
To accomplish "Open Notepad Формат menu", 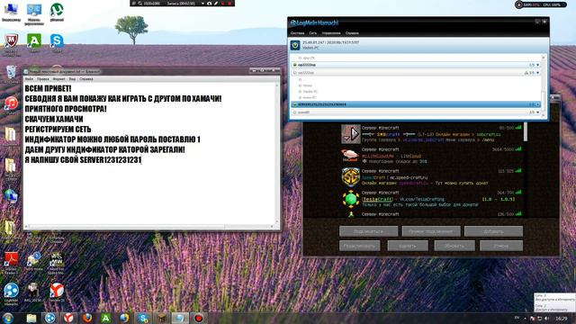I will (x=58, y=79).
